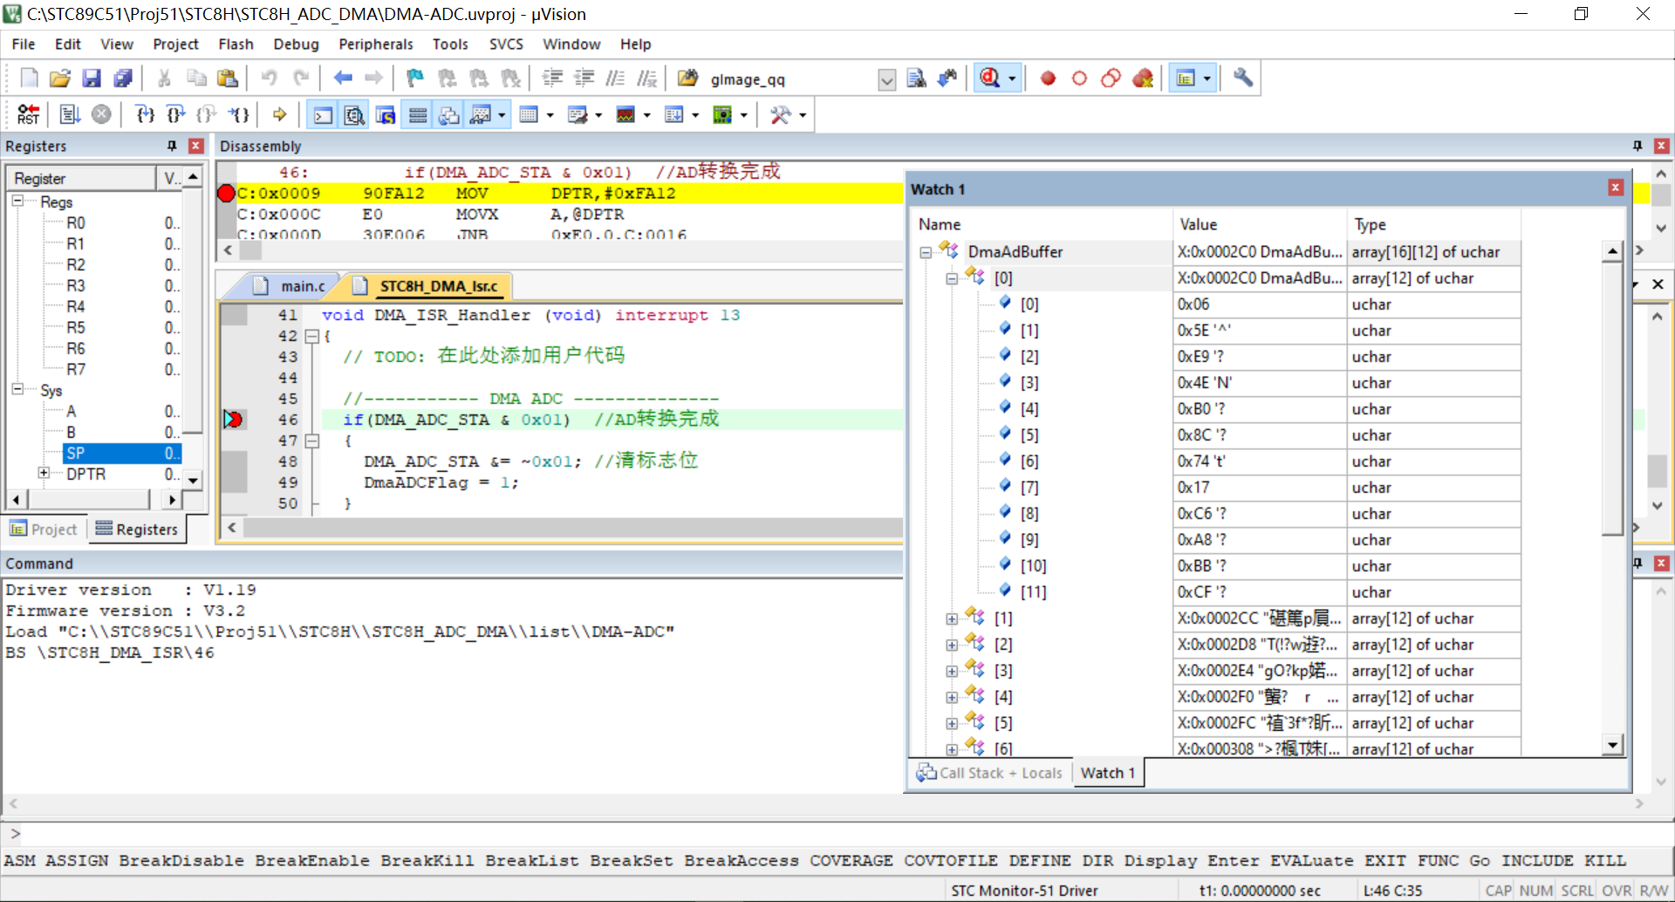Insert or remove a bookmark flag
Screen dimensions: 1675x902
(415, 79)
